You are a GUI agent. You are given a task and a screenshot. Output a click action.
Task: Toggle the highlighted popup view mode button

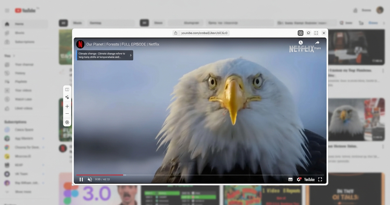tap(301, 33)
